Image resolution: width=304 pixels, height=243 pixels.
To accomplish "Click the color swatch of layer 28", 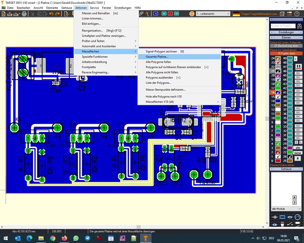I will pyautogui.click(x=290, y=148).
